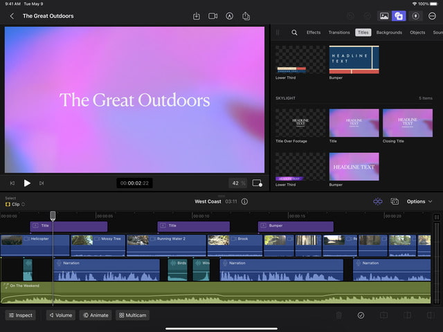Open the camera recording icon
Image resolution: width=443 pixels, height=332 pixels.
pyautogui.click(x=213, y=16)
